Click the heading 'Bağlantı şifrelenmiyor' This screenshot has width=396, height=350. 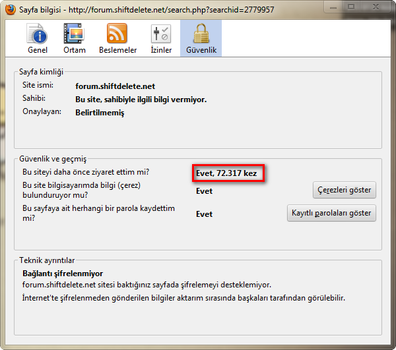(x=63, y=274)
